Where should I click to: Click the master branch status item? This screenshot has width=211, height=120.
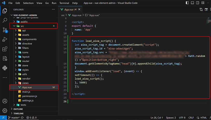pyautogui.click(x=14, y=118)
